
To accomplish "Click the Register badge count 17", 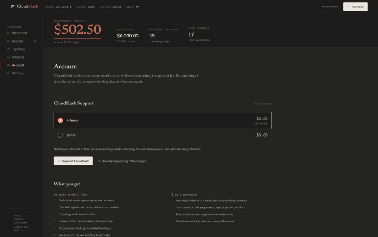I will 35,41.
